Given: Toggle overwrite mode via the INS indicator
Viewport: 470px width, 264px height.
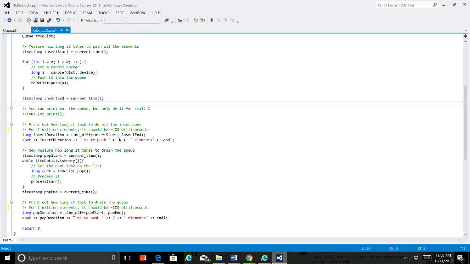Looking at the screenshot, I should pyautogui.click(x=462, y=248).
